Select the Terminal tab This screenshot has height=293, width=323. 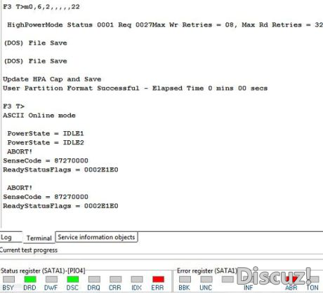point(39,238)
